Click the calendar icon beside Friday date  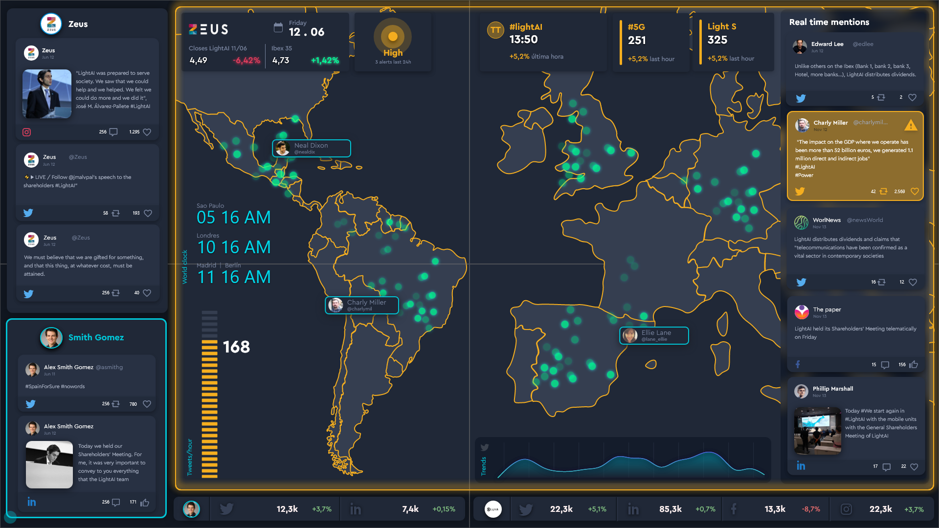click(x=278, y=28)
